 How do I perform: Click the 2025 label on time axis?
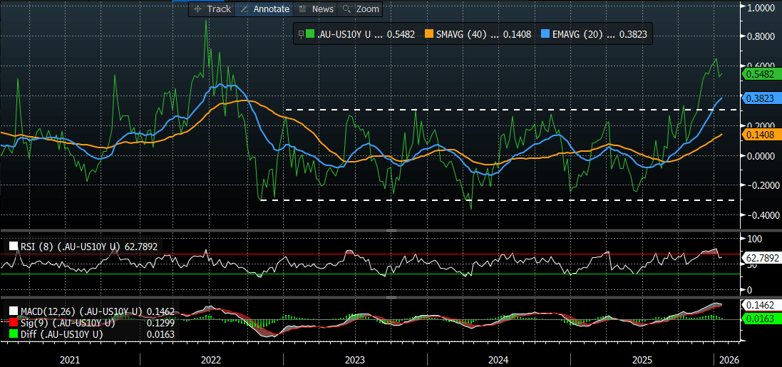click(642, 361)
